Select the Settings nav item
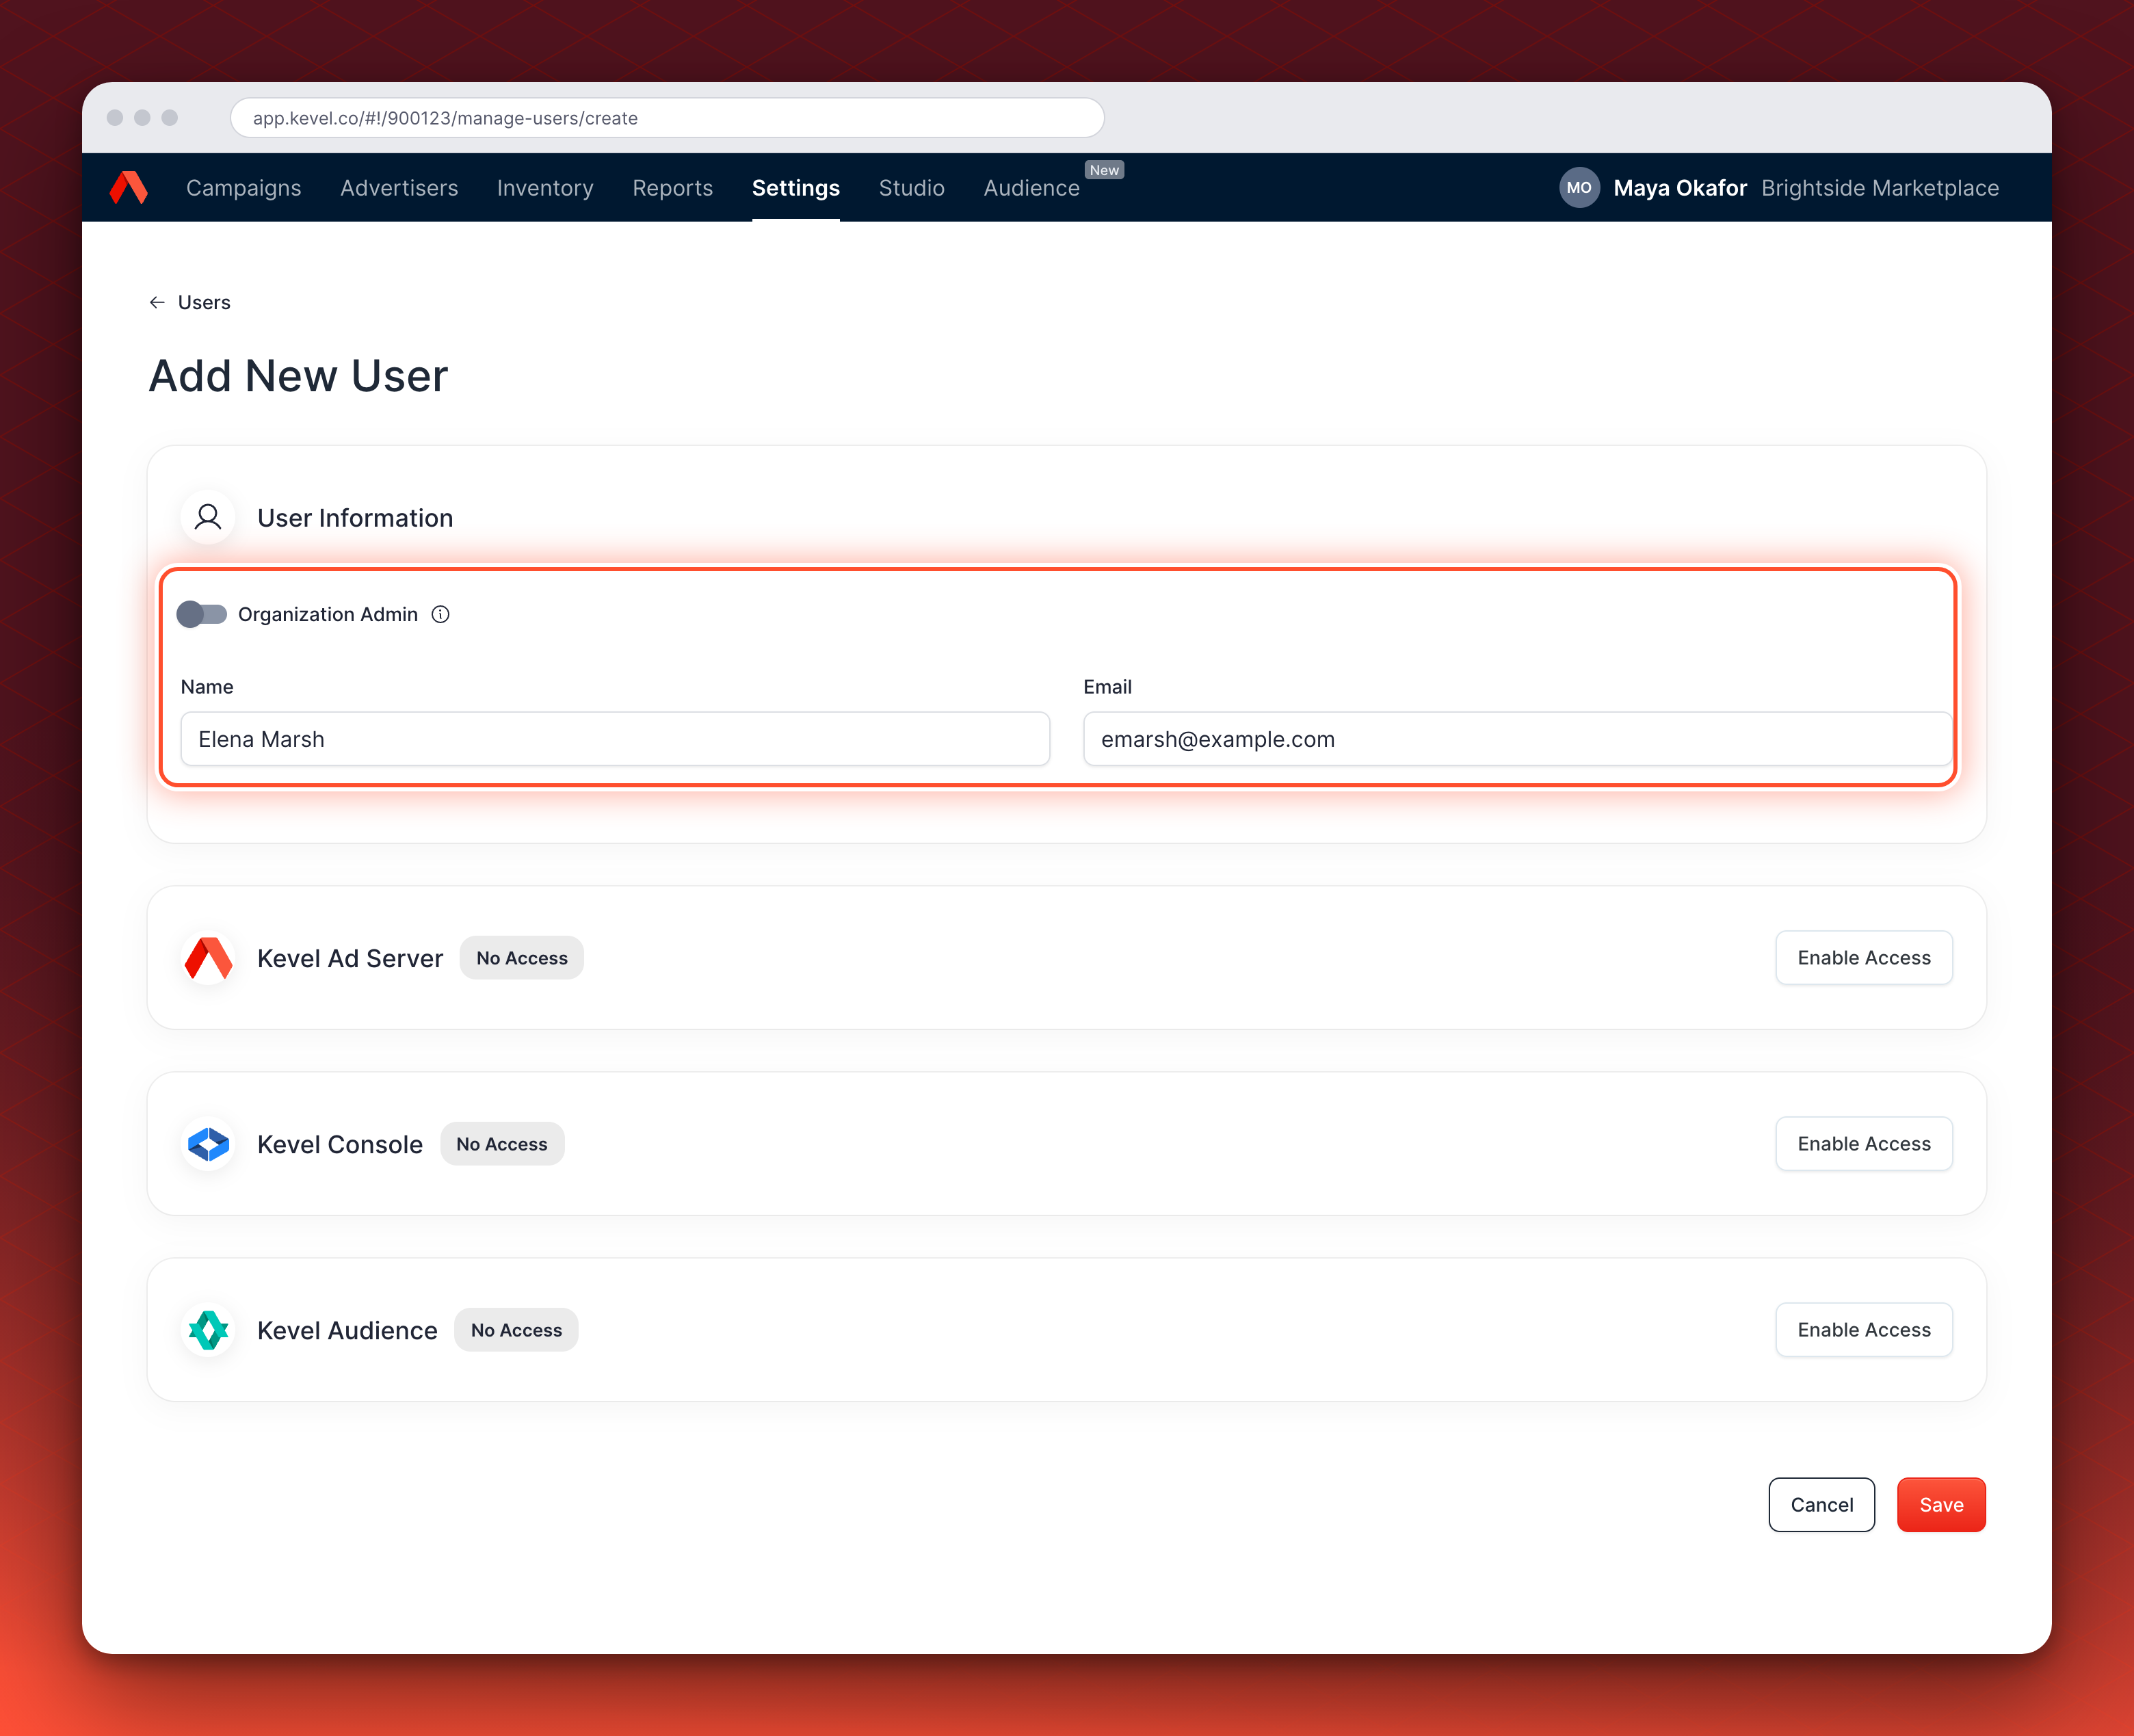The image size is (2134, 1736). click(796, 188)
